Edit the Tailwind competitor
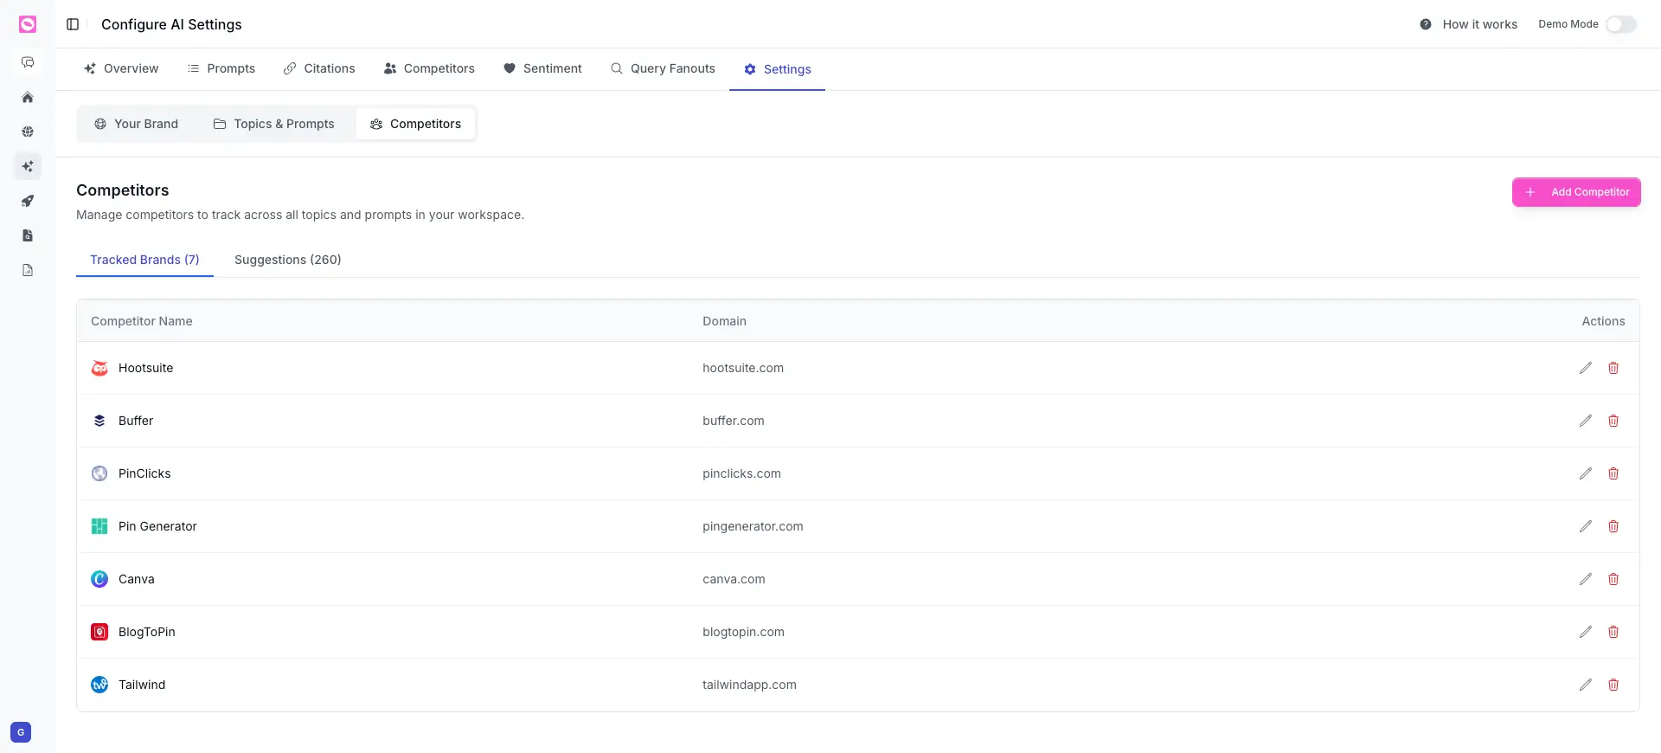Image resolution: width=1661 pixels, height=753 pixels. [1586, 685]
